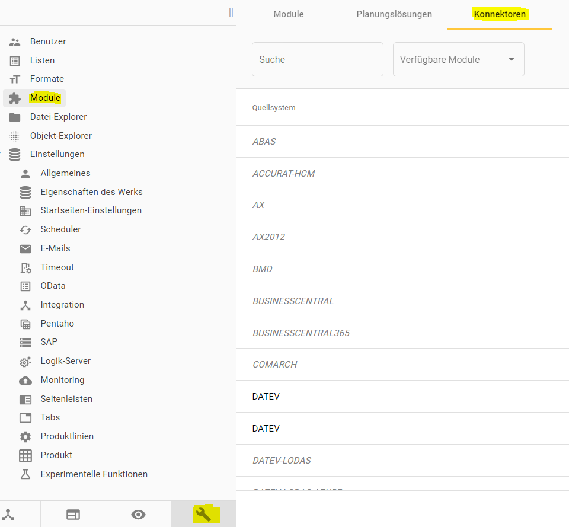Switch to the Module tab
The image size is (569, 527).
click(x=289, y=14)
